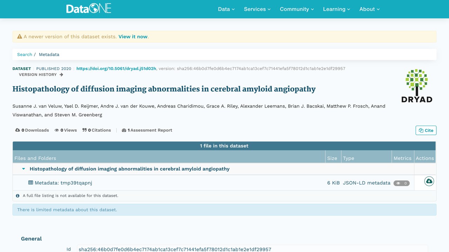Follow the 'View it now' link
Image resolution: width=449 pixels, height=252 pixels.
133,37
